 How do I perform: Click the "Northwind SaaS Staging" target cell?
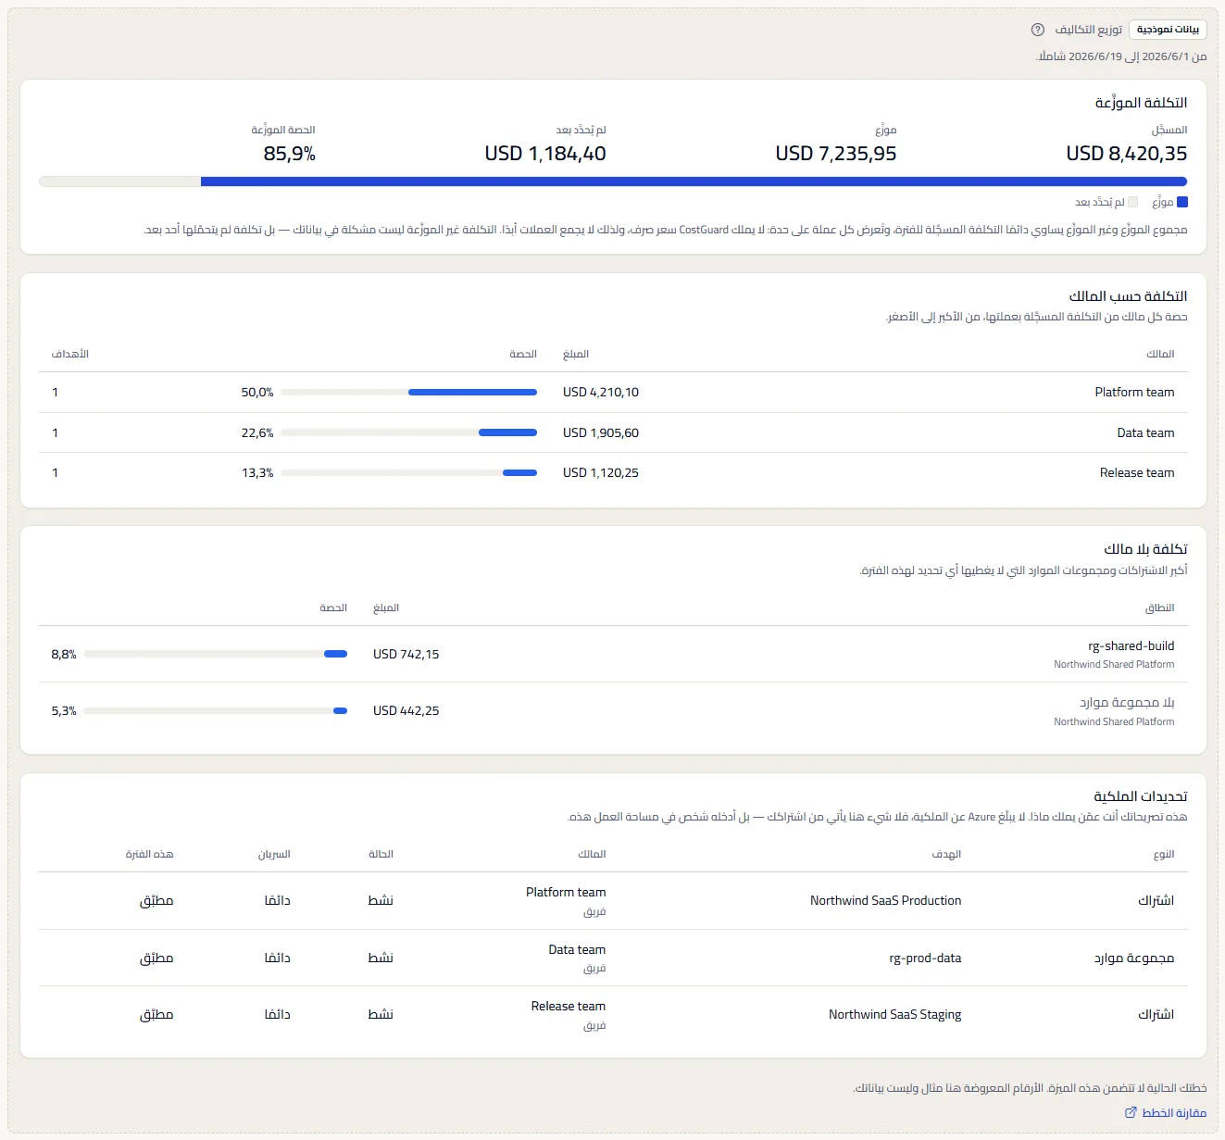tap(894, 1014)
